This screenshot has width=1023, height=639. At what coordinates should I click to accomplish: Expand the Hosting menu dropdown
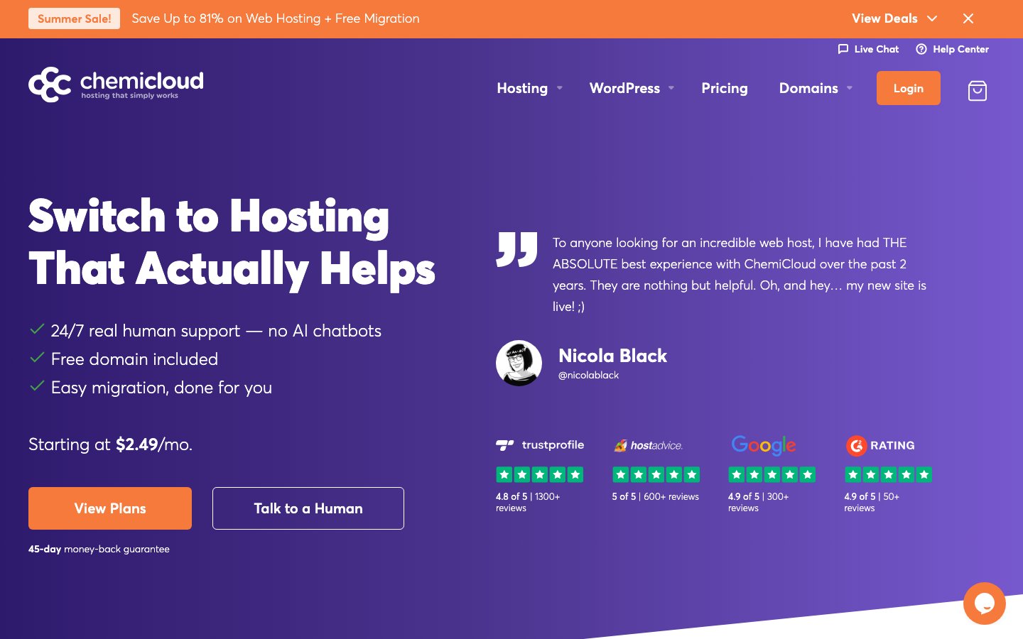coord(530,88)
